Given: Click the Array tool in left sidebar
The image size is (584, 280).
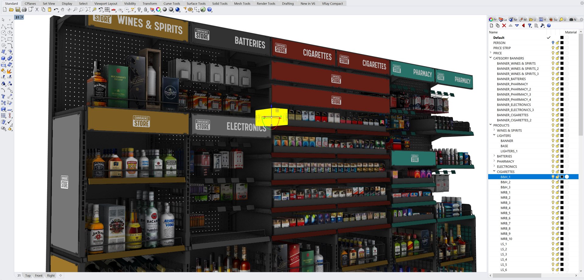Looking at the screenshot, I should point(3,116).
